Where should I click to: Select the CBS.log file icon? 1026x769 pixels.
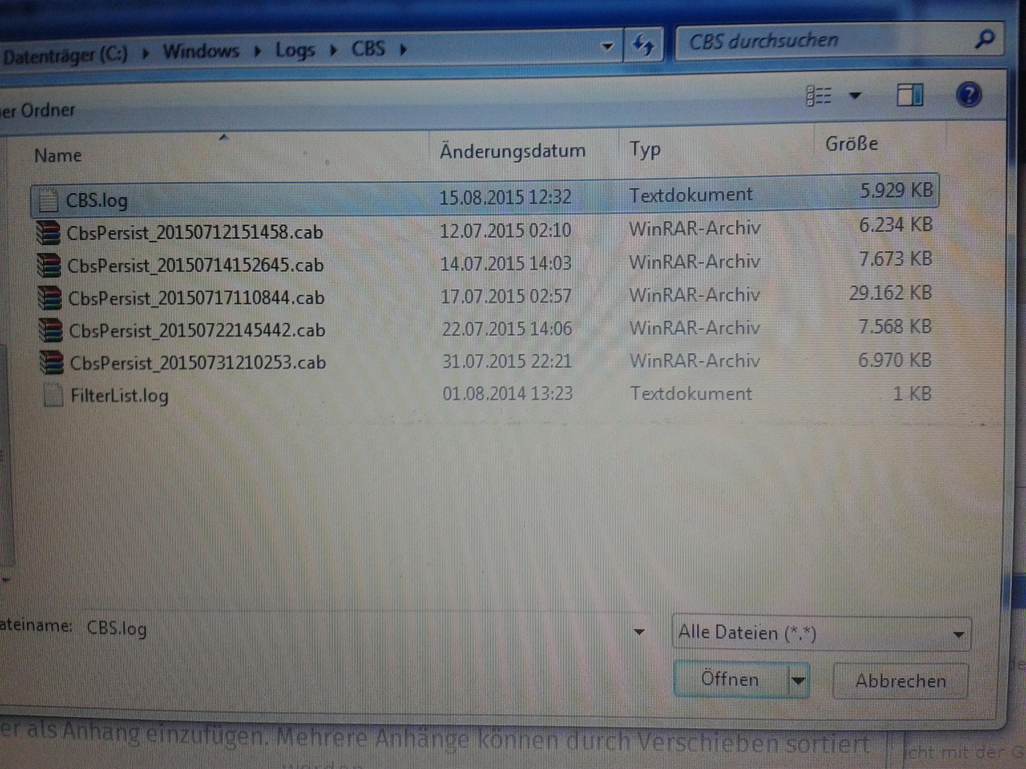coord(48,201)
